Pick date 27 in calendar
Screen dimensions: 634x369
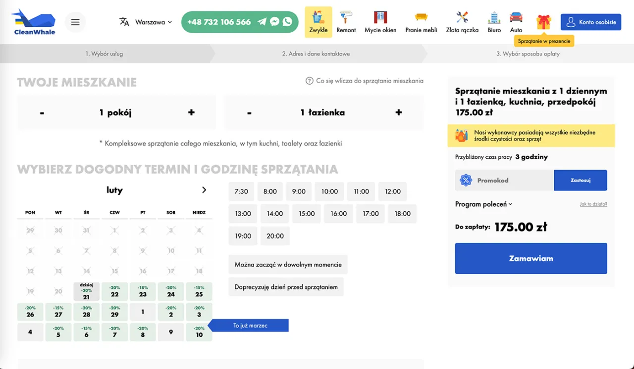coord(58,312)
